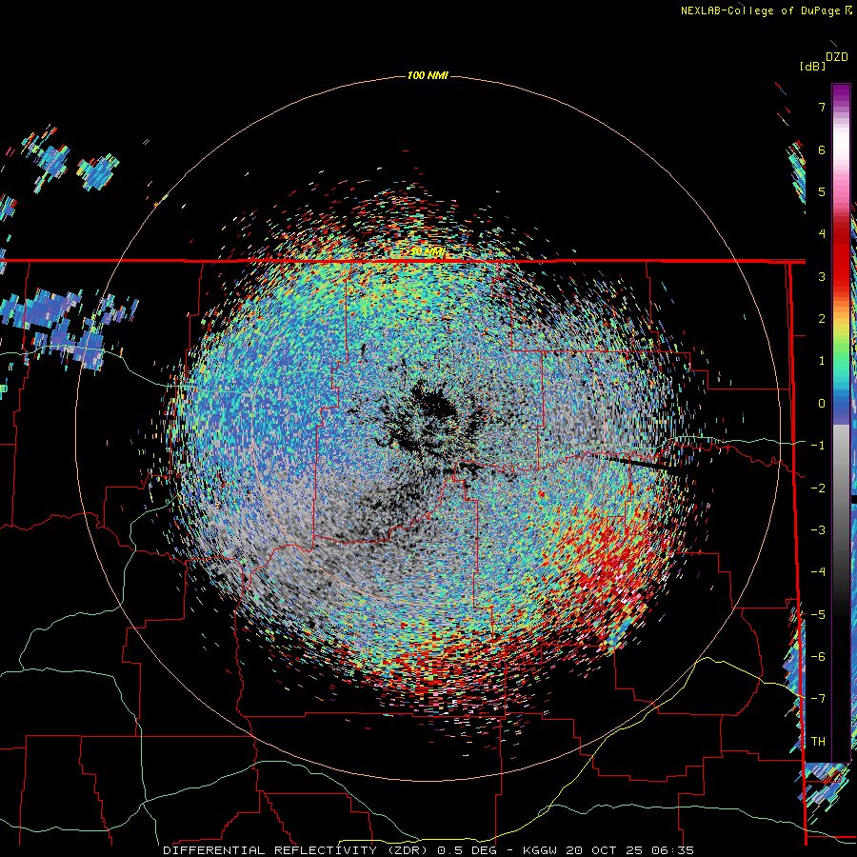The height and width of the screenshot is (857, 857).
Task: Click the DZD product label above the color scale
Action: pos(837,57)
